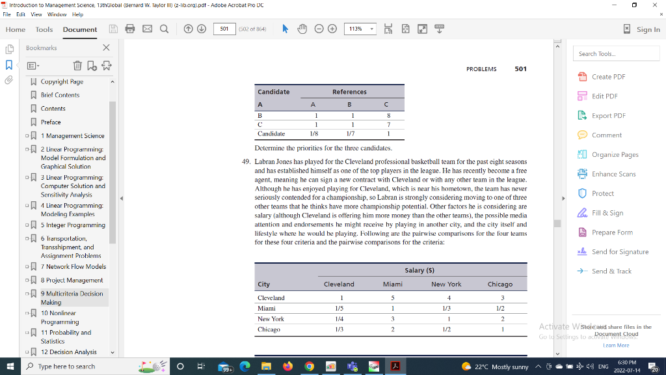Open the bookmark options dropdown menu
The width and height of the screenshot is (666, 375).
pos(33,65)
